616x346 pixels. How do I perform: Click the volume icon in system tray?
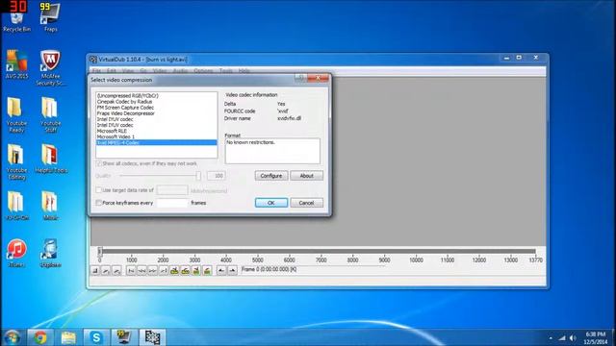[x=573, y=337]
